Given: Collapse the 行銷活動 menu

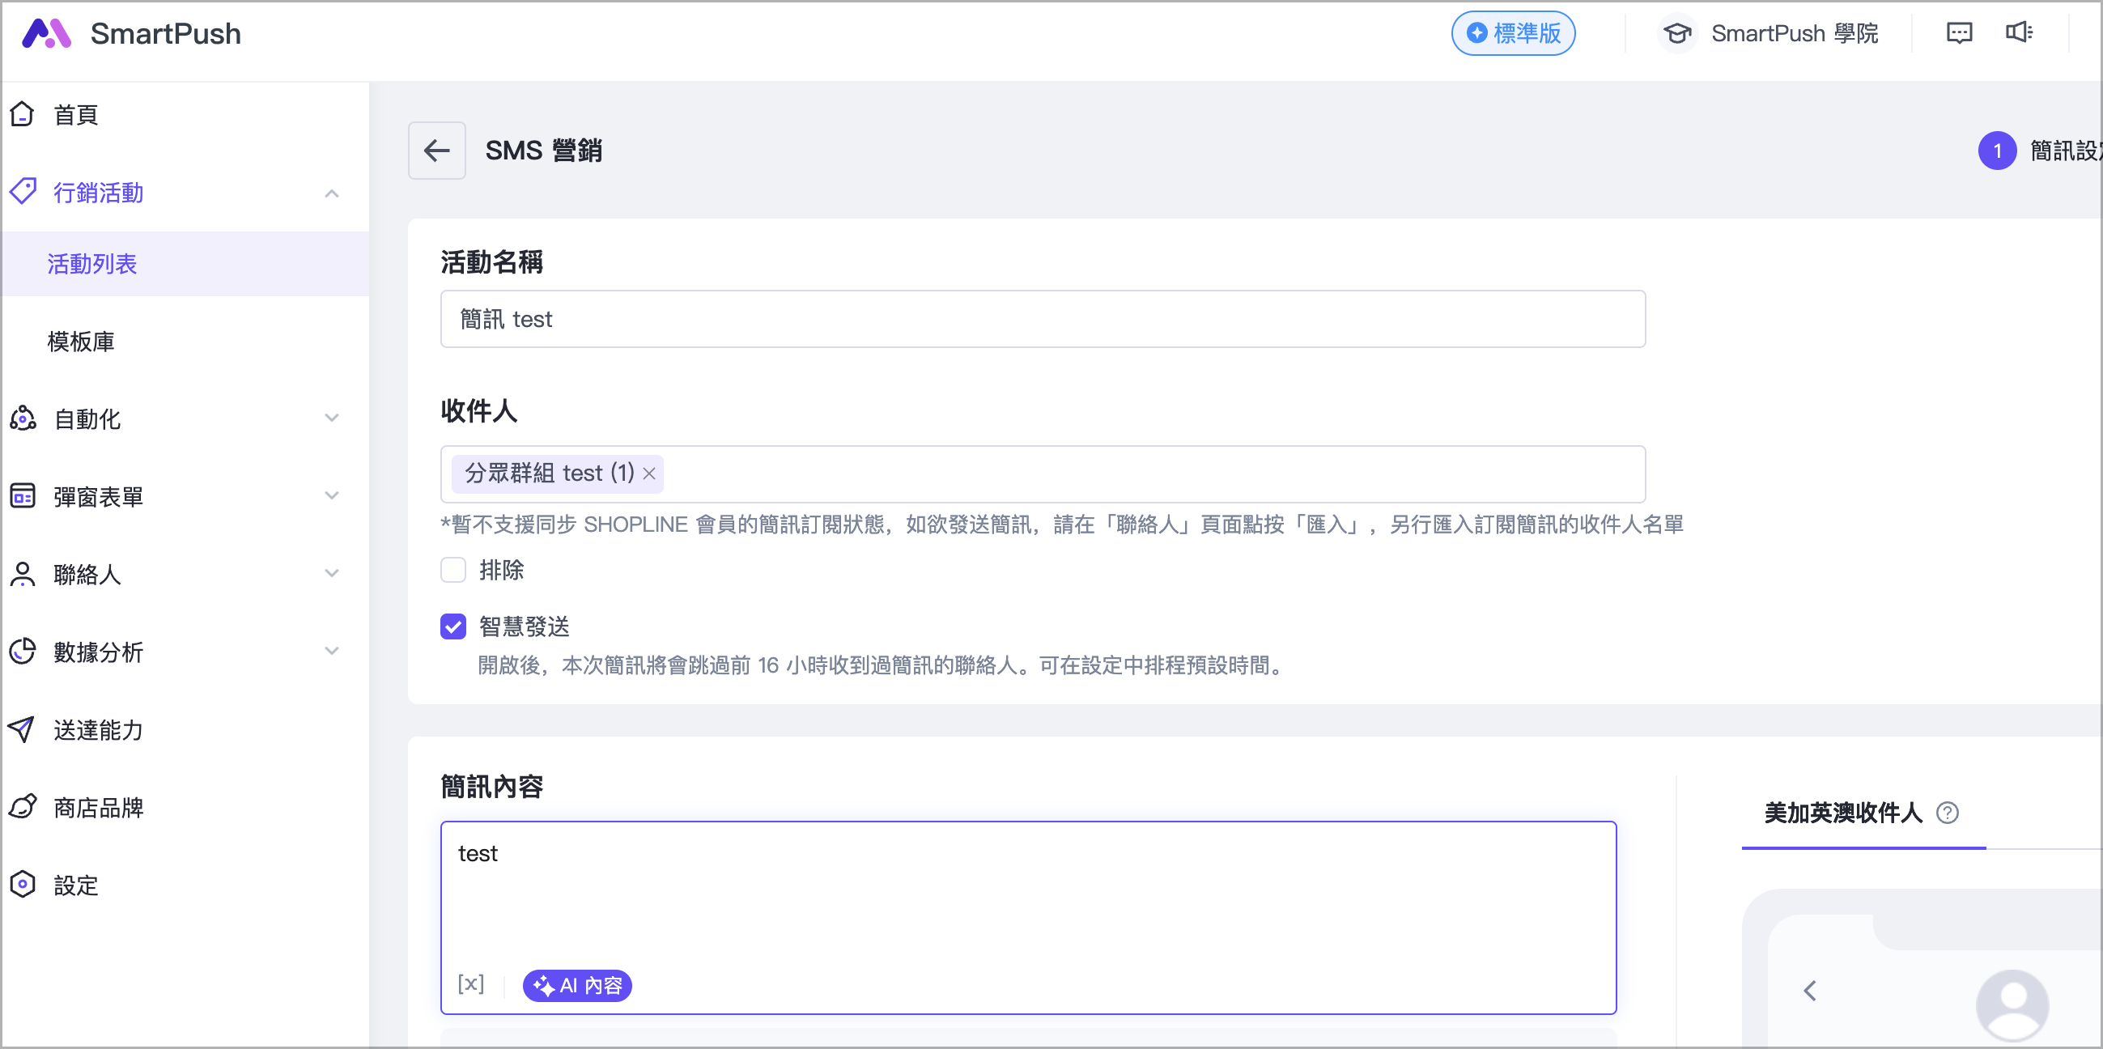Looking at the screenshot, I should click(331, 193).
